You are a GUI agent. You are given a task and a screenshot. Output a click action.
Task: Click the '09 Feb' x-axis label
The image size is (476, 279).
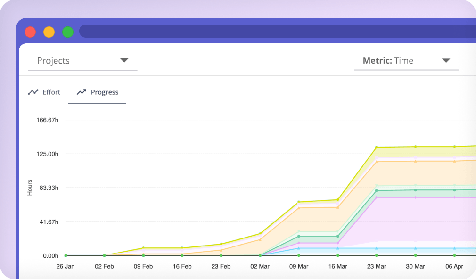[143, 267]
